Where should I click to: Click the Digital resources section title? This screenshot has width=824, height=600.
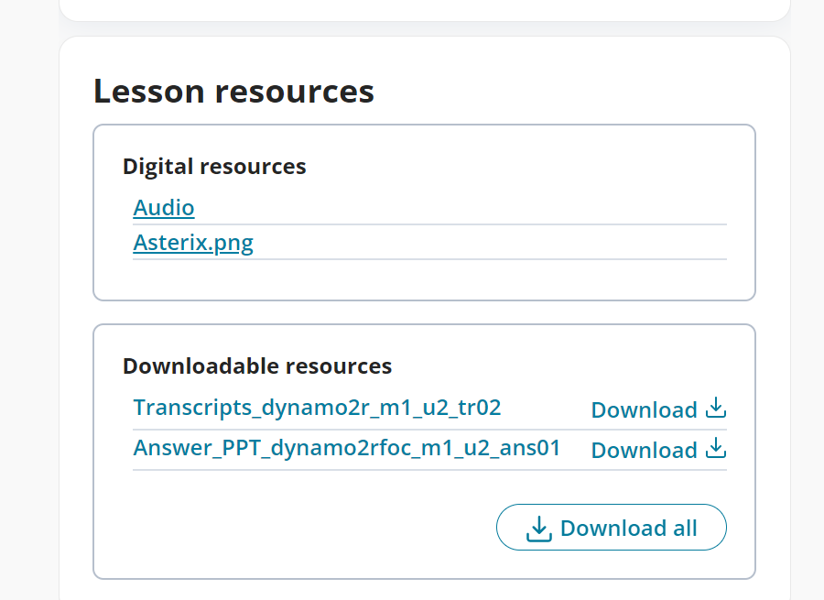214,167
